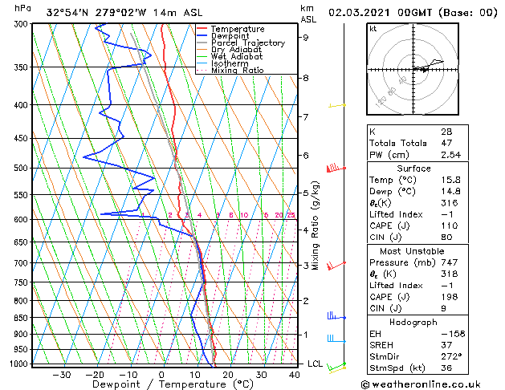Click the weatheronline.co.uk copyright link
The height and width of the screenshot is (390, 505).
(421, 384)
